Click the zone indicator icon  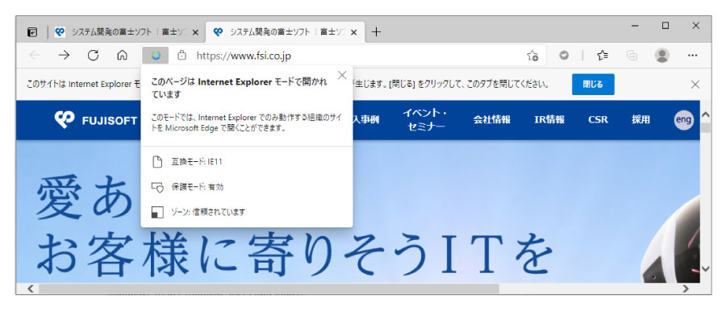[x=157, y=213]
